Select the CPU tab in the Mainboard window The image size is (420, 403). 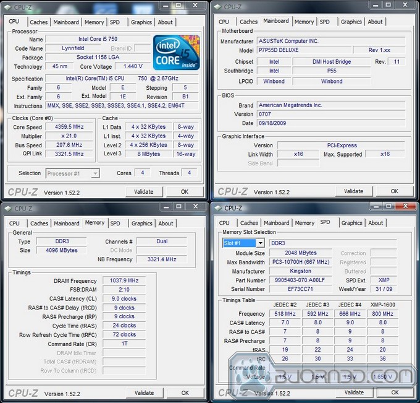[224, 22]
